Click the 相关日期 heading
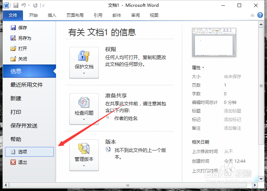Screen dimensions: 267x191 [201, 142]
